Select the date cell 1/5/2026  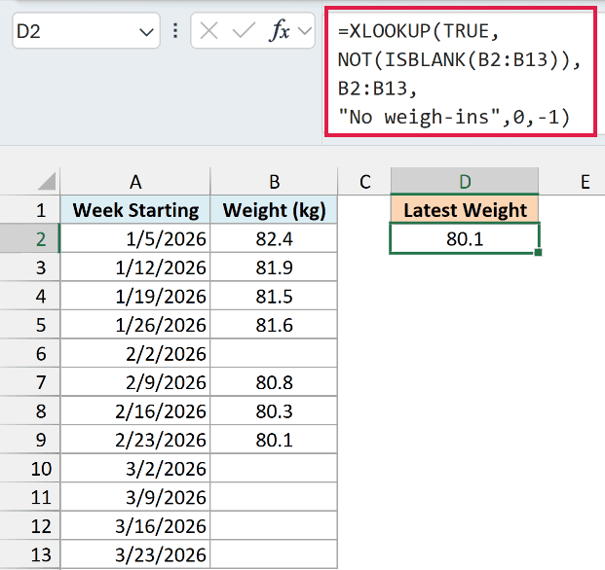pos(135,238)
